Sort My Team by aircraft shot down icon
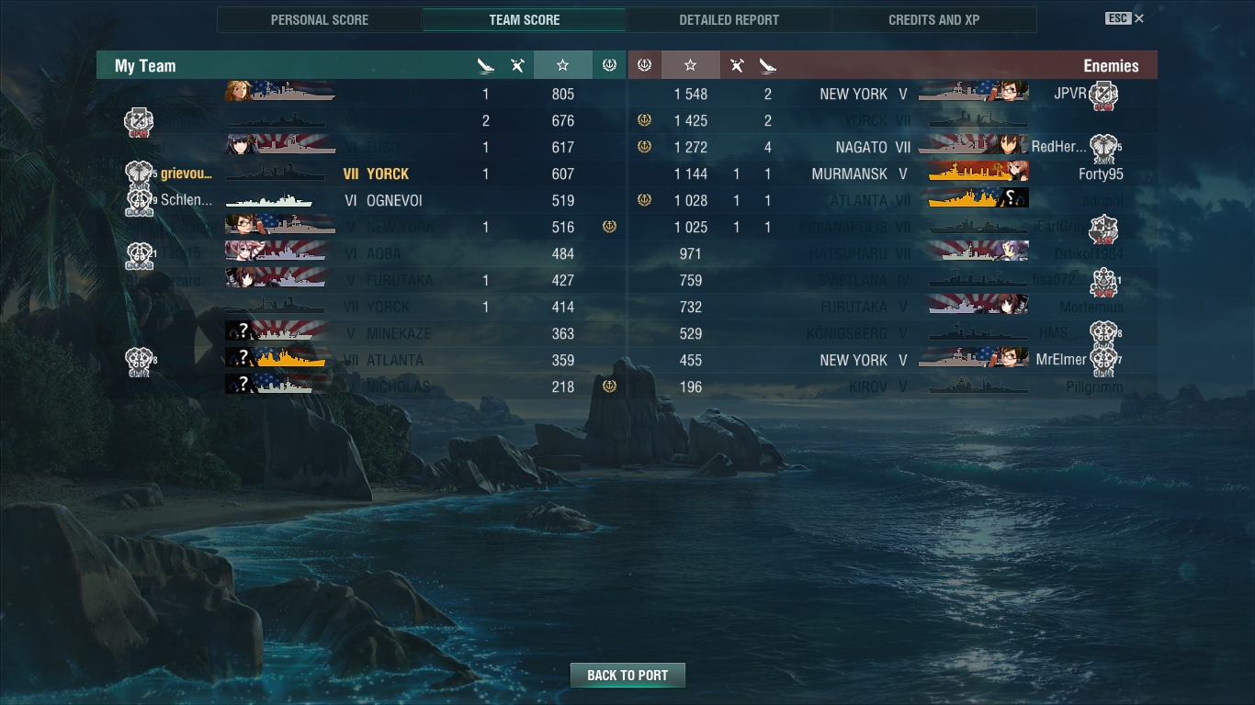The width and height of the screenshot is (1255, 705). pyautogui.click(x=517, y=65)
